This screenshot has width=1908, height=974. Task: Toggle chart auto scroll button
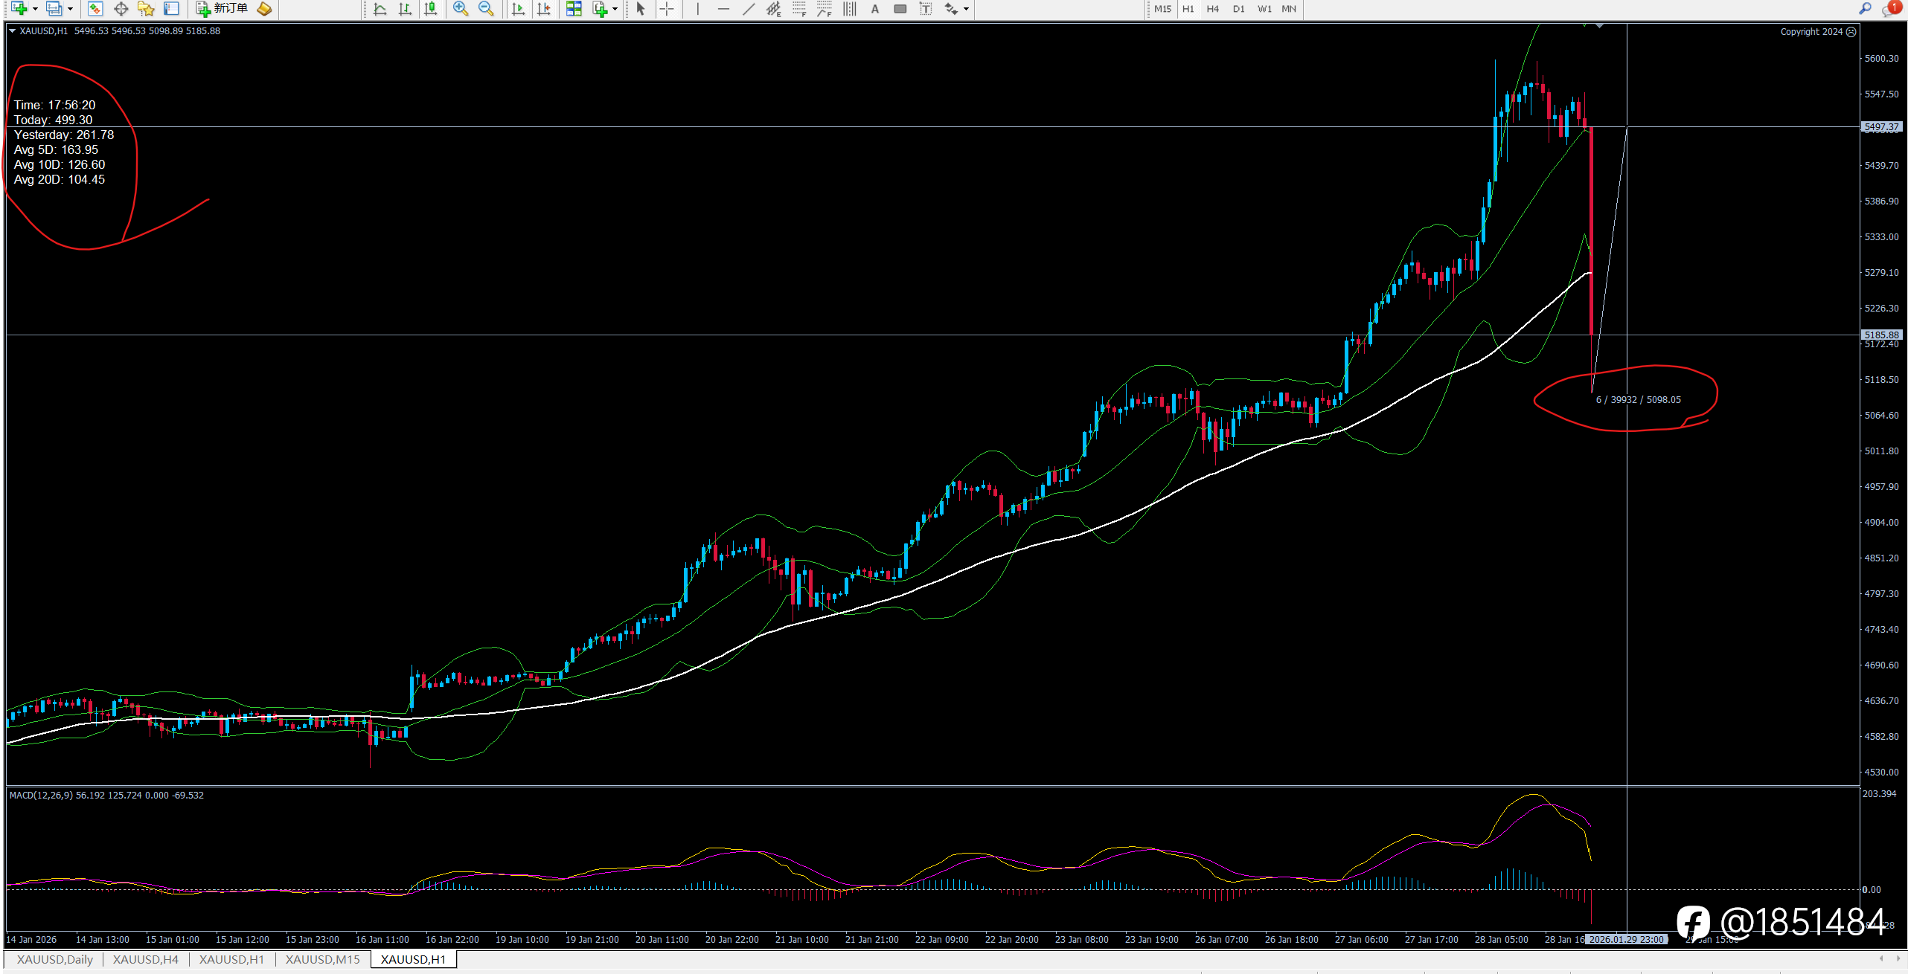(519, 9)
